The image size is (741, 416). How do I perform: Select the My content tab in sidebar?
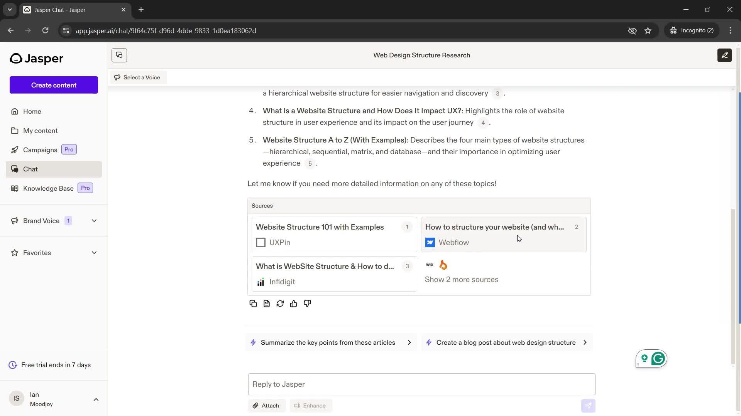(40, 131)
